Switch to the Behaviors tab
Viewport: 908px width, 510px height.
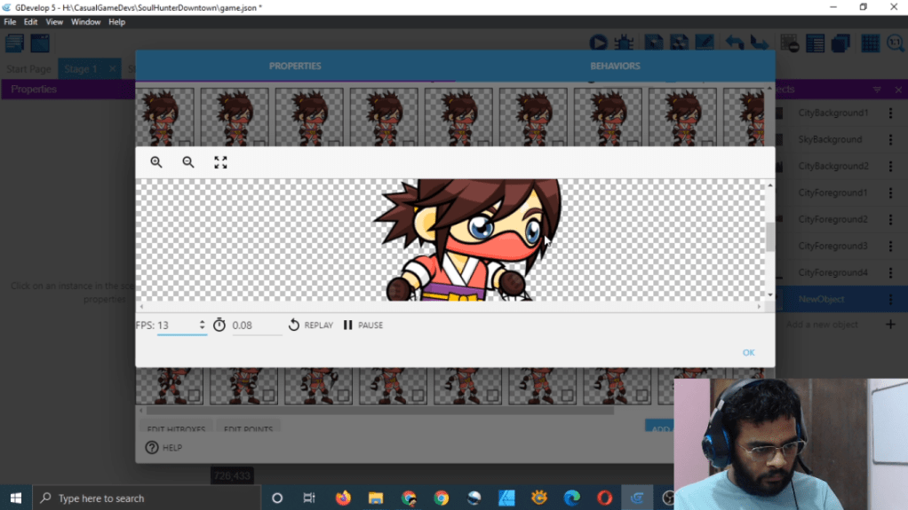[615, 66]
